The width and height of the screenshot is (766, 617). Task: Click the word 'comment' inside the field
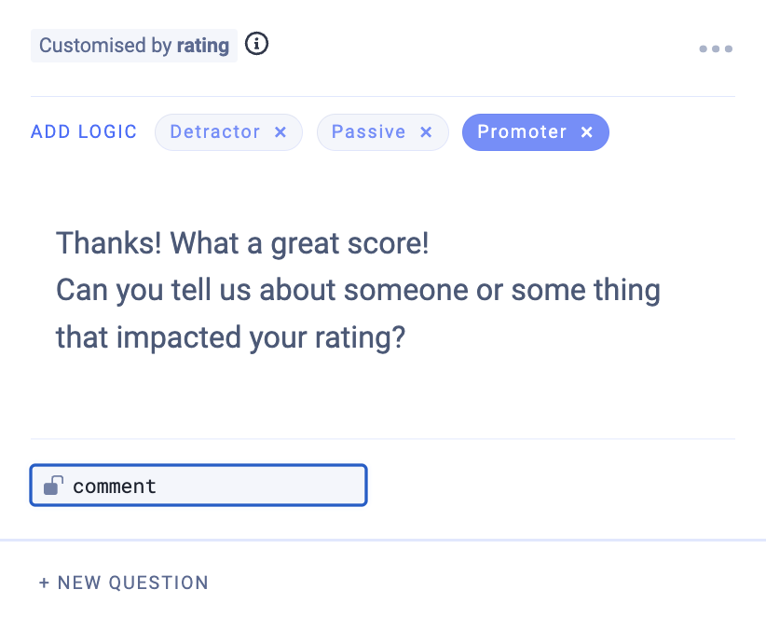115,487
